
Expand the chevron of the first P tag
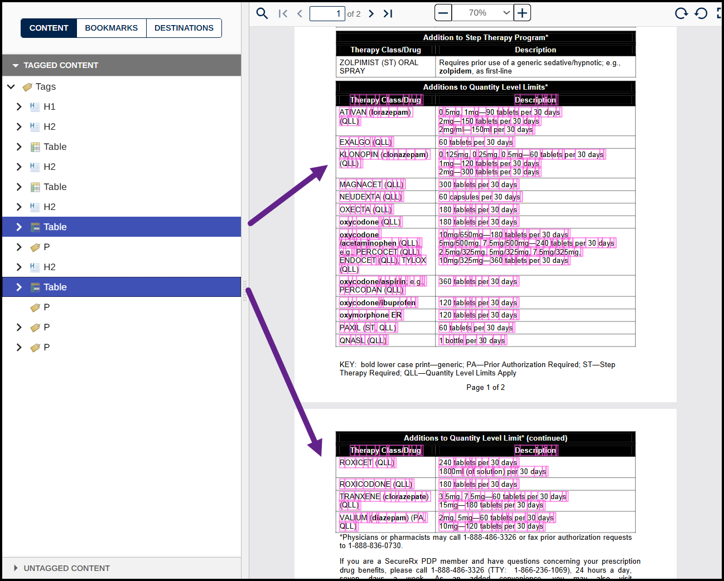[19, 247]
